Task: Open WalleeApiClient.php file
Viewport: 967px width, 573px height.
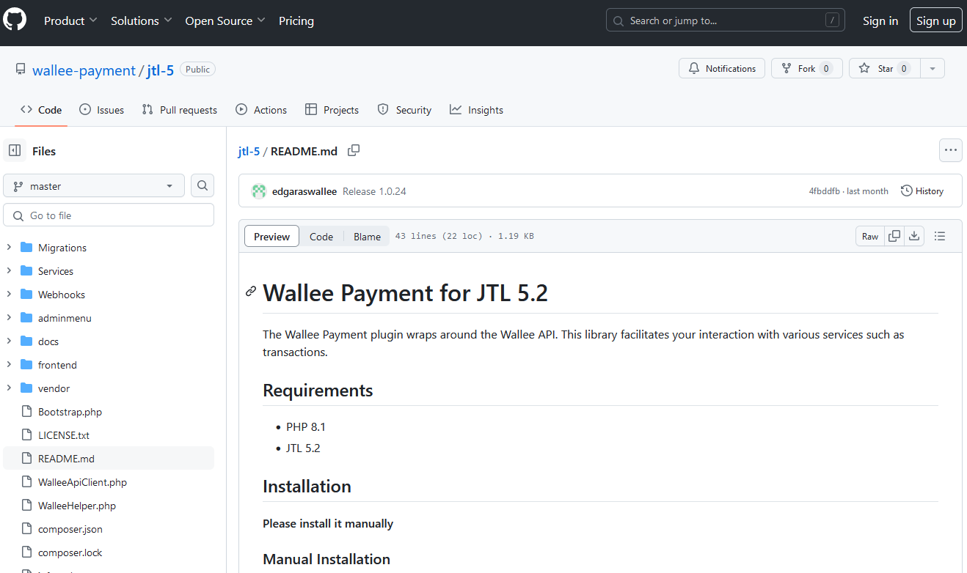Action: [x=82, y=482]
